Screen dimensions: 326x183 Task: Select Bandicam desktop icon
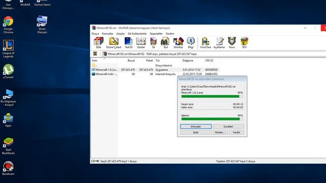coord(8,168)
